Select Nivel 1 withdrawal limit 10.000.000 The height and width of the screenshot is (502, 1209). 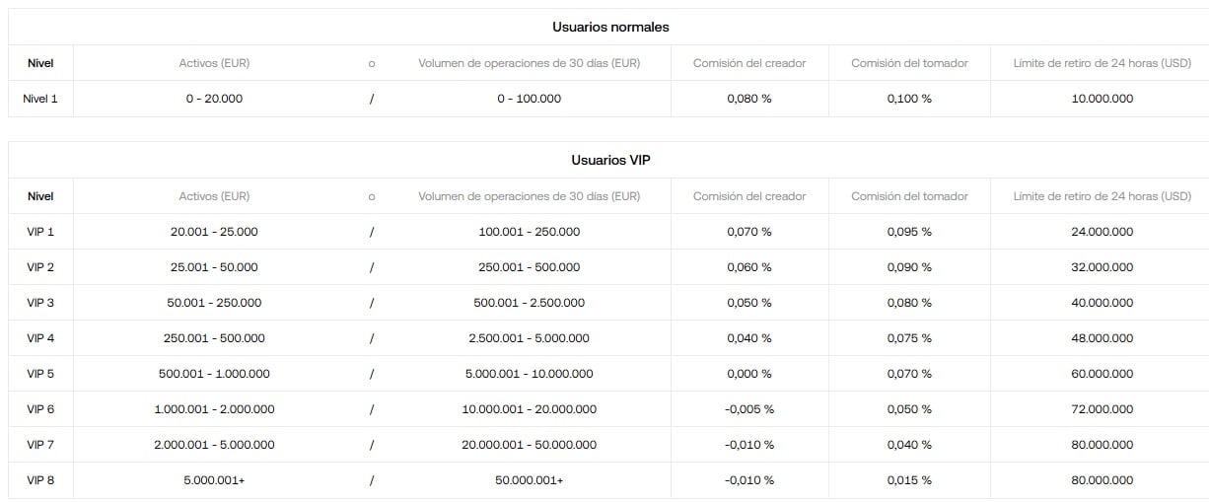1102,99
